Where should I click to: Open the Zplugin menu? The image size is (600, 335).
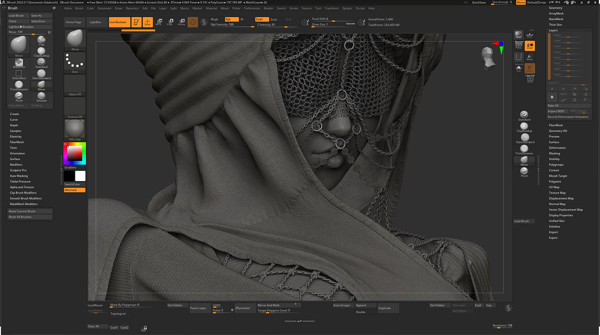pyautogui.click(x=346, y=8)
